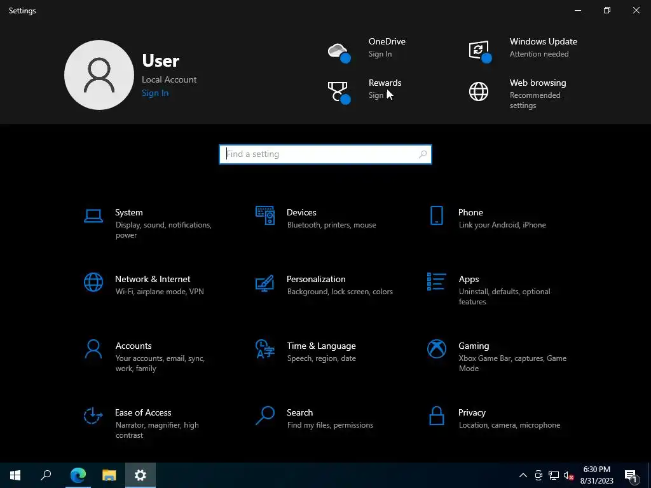Click Show desktop at the taskbar's edge
The height and width of the screenshot is (488, 651).
point(649,475)
